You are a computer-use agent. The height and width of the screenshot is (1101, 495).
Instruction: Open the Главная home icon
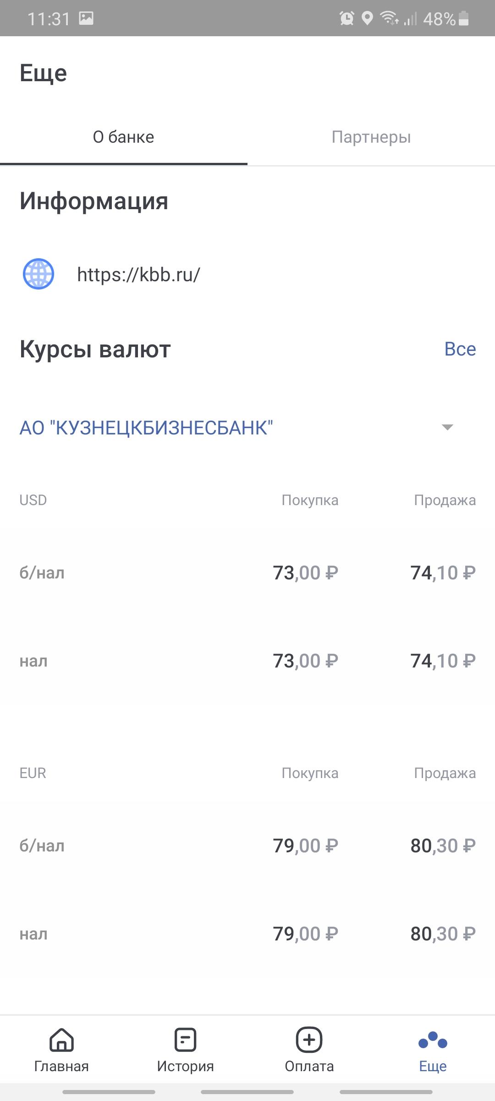61,1040
